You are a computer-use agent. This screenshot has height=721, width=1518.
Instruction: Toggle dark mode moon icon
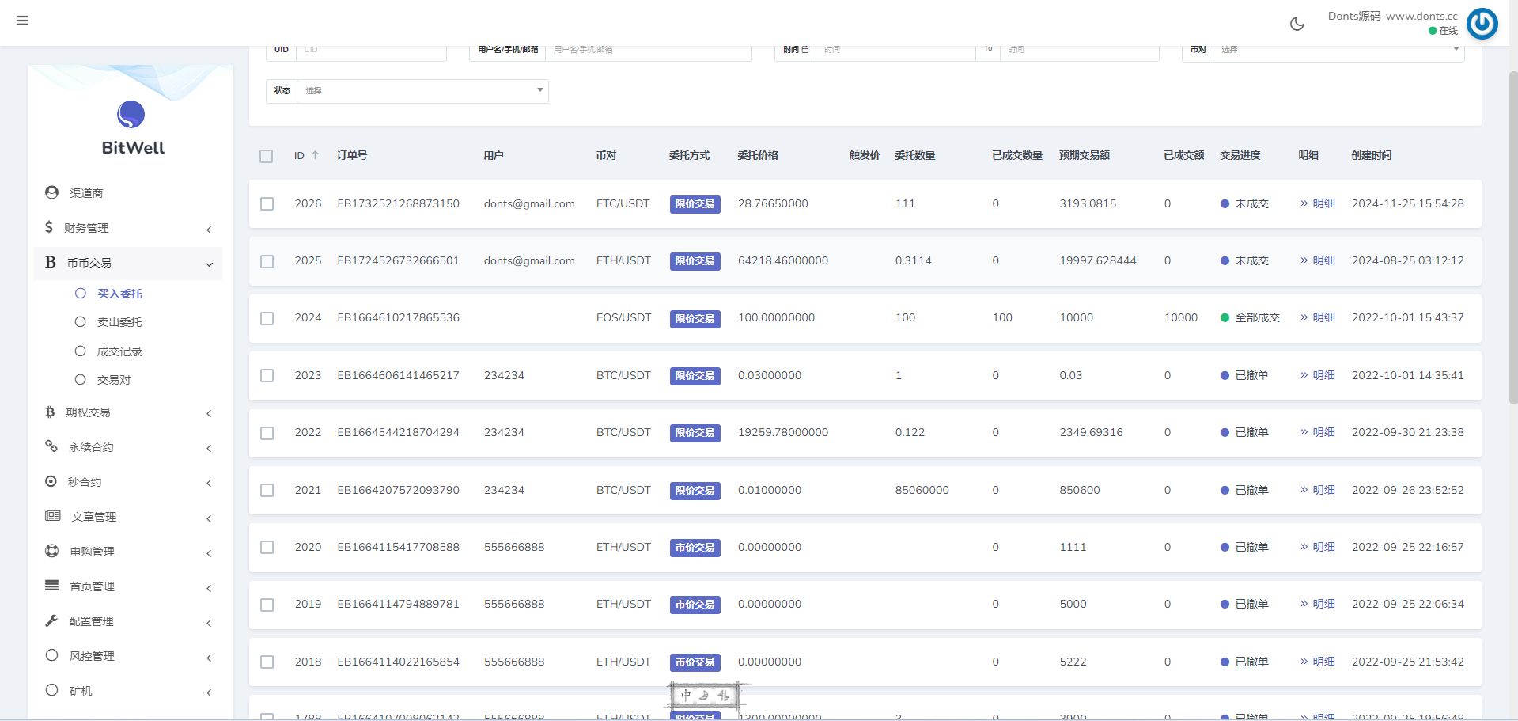(1297, 24)
